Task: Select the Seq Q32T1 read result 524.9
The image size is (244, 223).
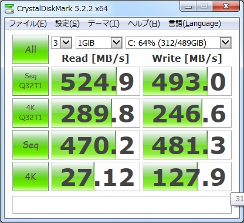Action: point(96,81)
